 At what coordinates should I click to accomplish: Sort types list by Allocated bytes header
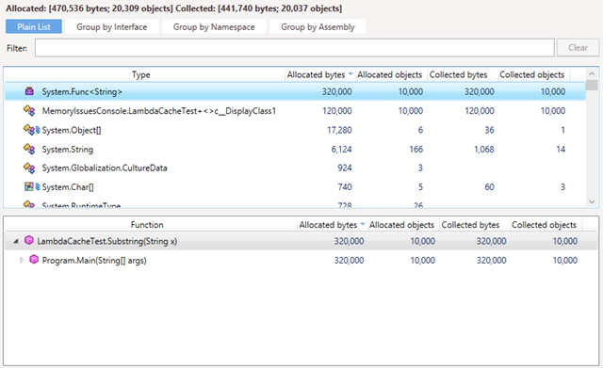[320, 75]
